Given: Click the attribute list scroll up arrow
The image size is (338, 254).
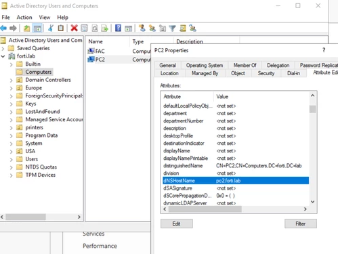Looking at the screenshot, I should point(312,96).
